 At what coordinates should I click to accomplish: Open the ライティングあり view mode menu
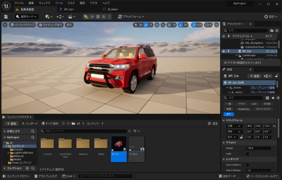coord(50,25)
